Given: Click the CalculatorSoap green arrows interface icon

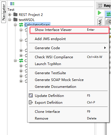Looking at the screenshot, I should (21, 25).
